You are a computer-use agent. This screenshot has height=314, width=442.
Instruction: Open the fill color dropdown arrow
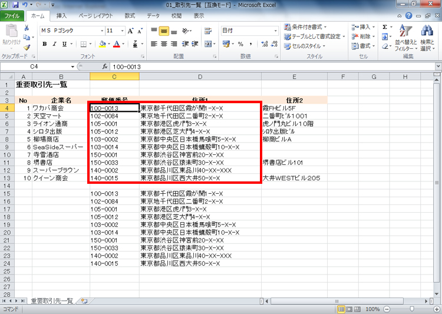coord(109,44)
